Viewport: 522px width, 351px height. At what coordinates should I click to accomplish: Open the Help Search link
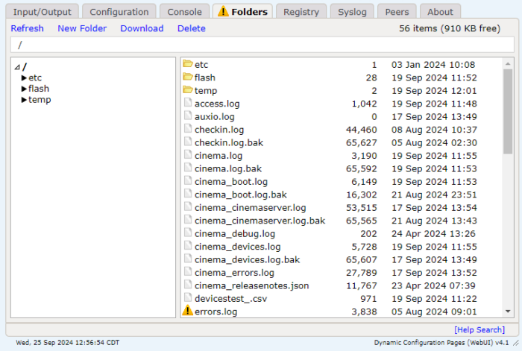479,329
